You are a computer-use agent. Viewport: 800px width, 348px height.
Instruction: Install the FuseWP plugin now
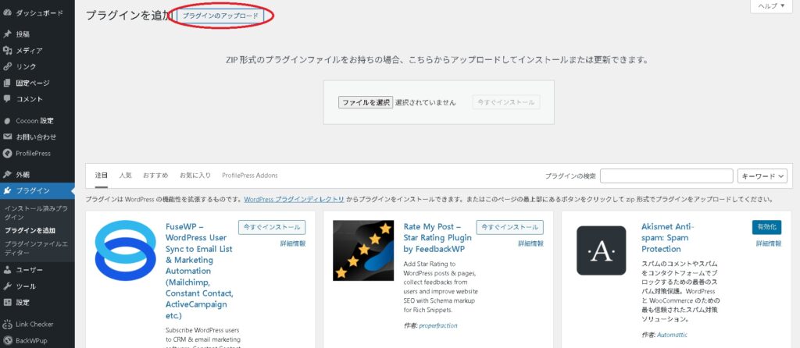point(272,227)
